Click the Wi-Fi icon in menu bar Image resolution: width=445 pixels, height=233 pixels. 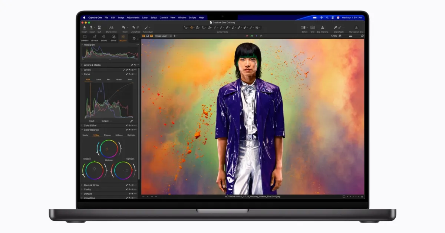pyautogui.click(x=322, y=17)
